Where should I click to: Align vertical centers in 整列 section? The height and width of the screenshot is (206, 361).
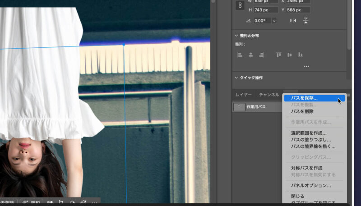tap(289, 55)
